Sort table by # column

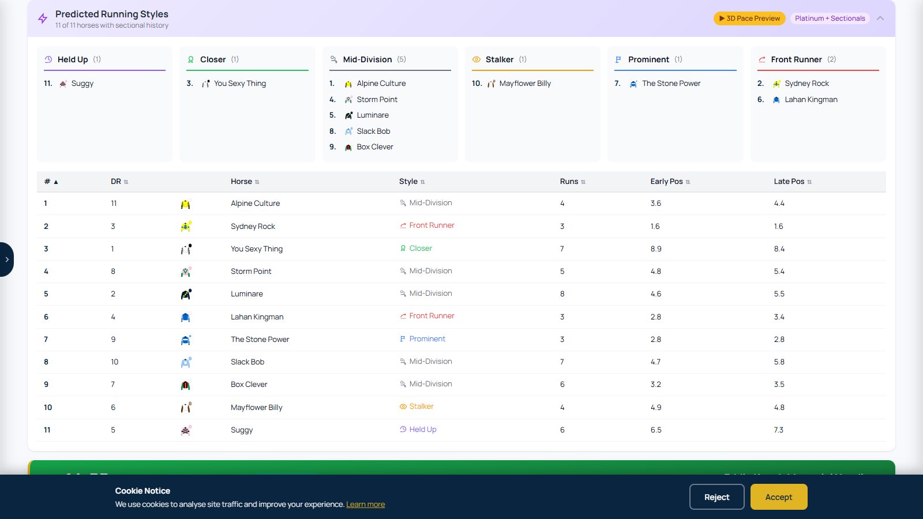click(x=51, y=182)
